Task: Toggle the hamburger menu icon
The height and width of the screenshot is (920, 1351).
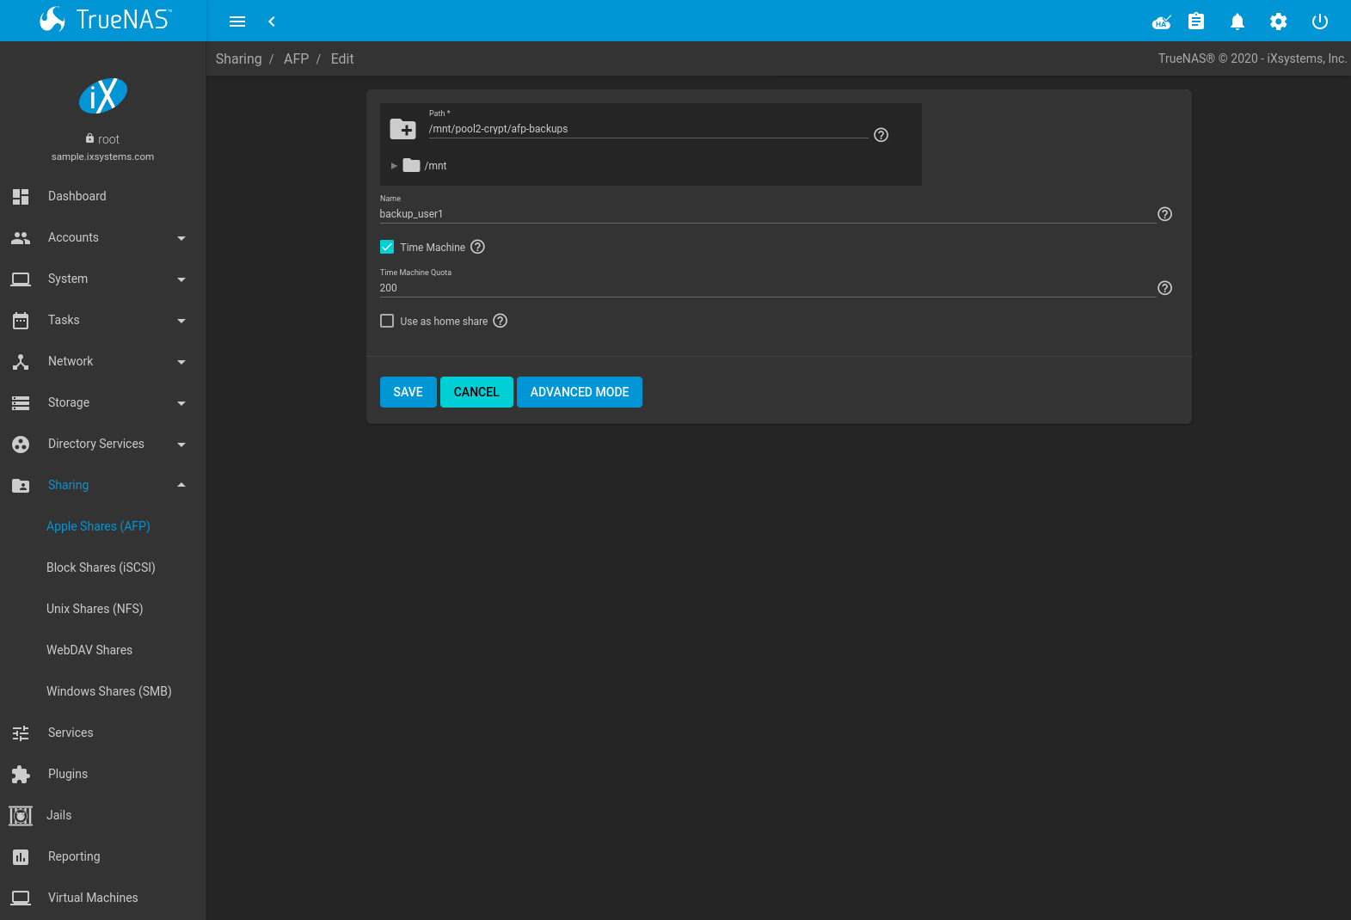Action: [x=237, y=21]
